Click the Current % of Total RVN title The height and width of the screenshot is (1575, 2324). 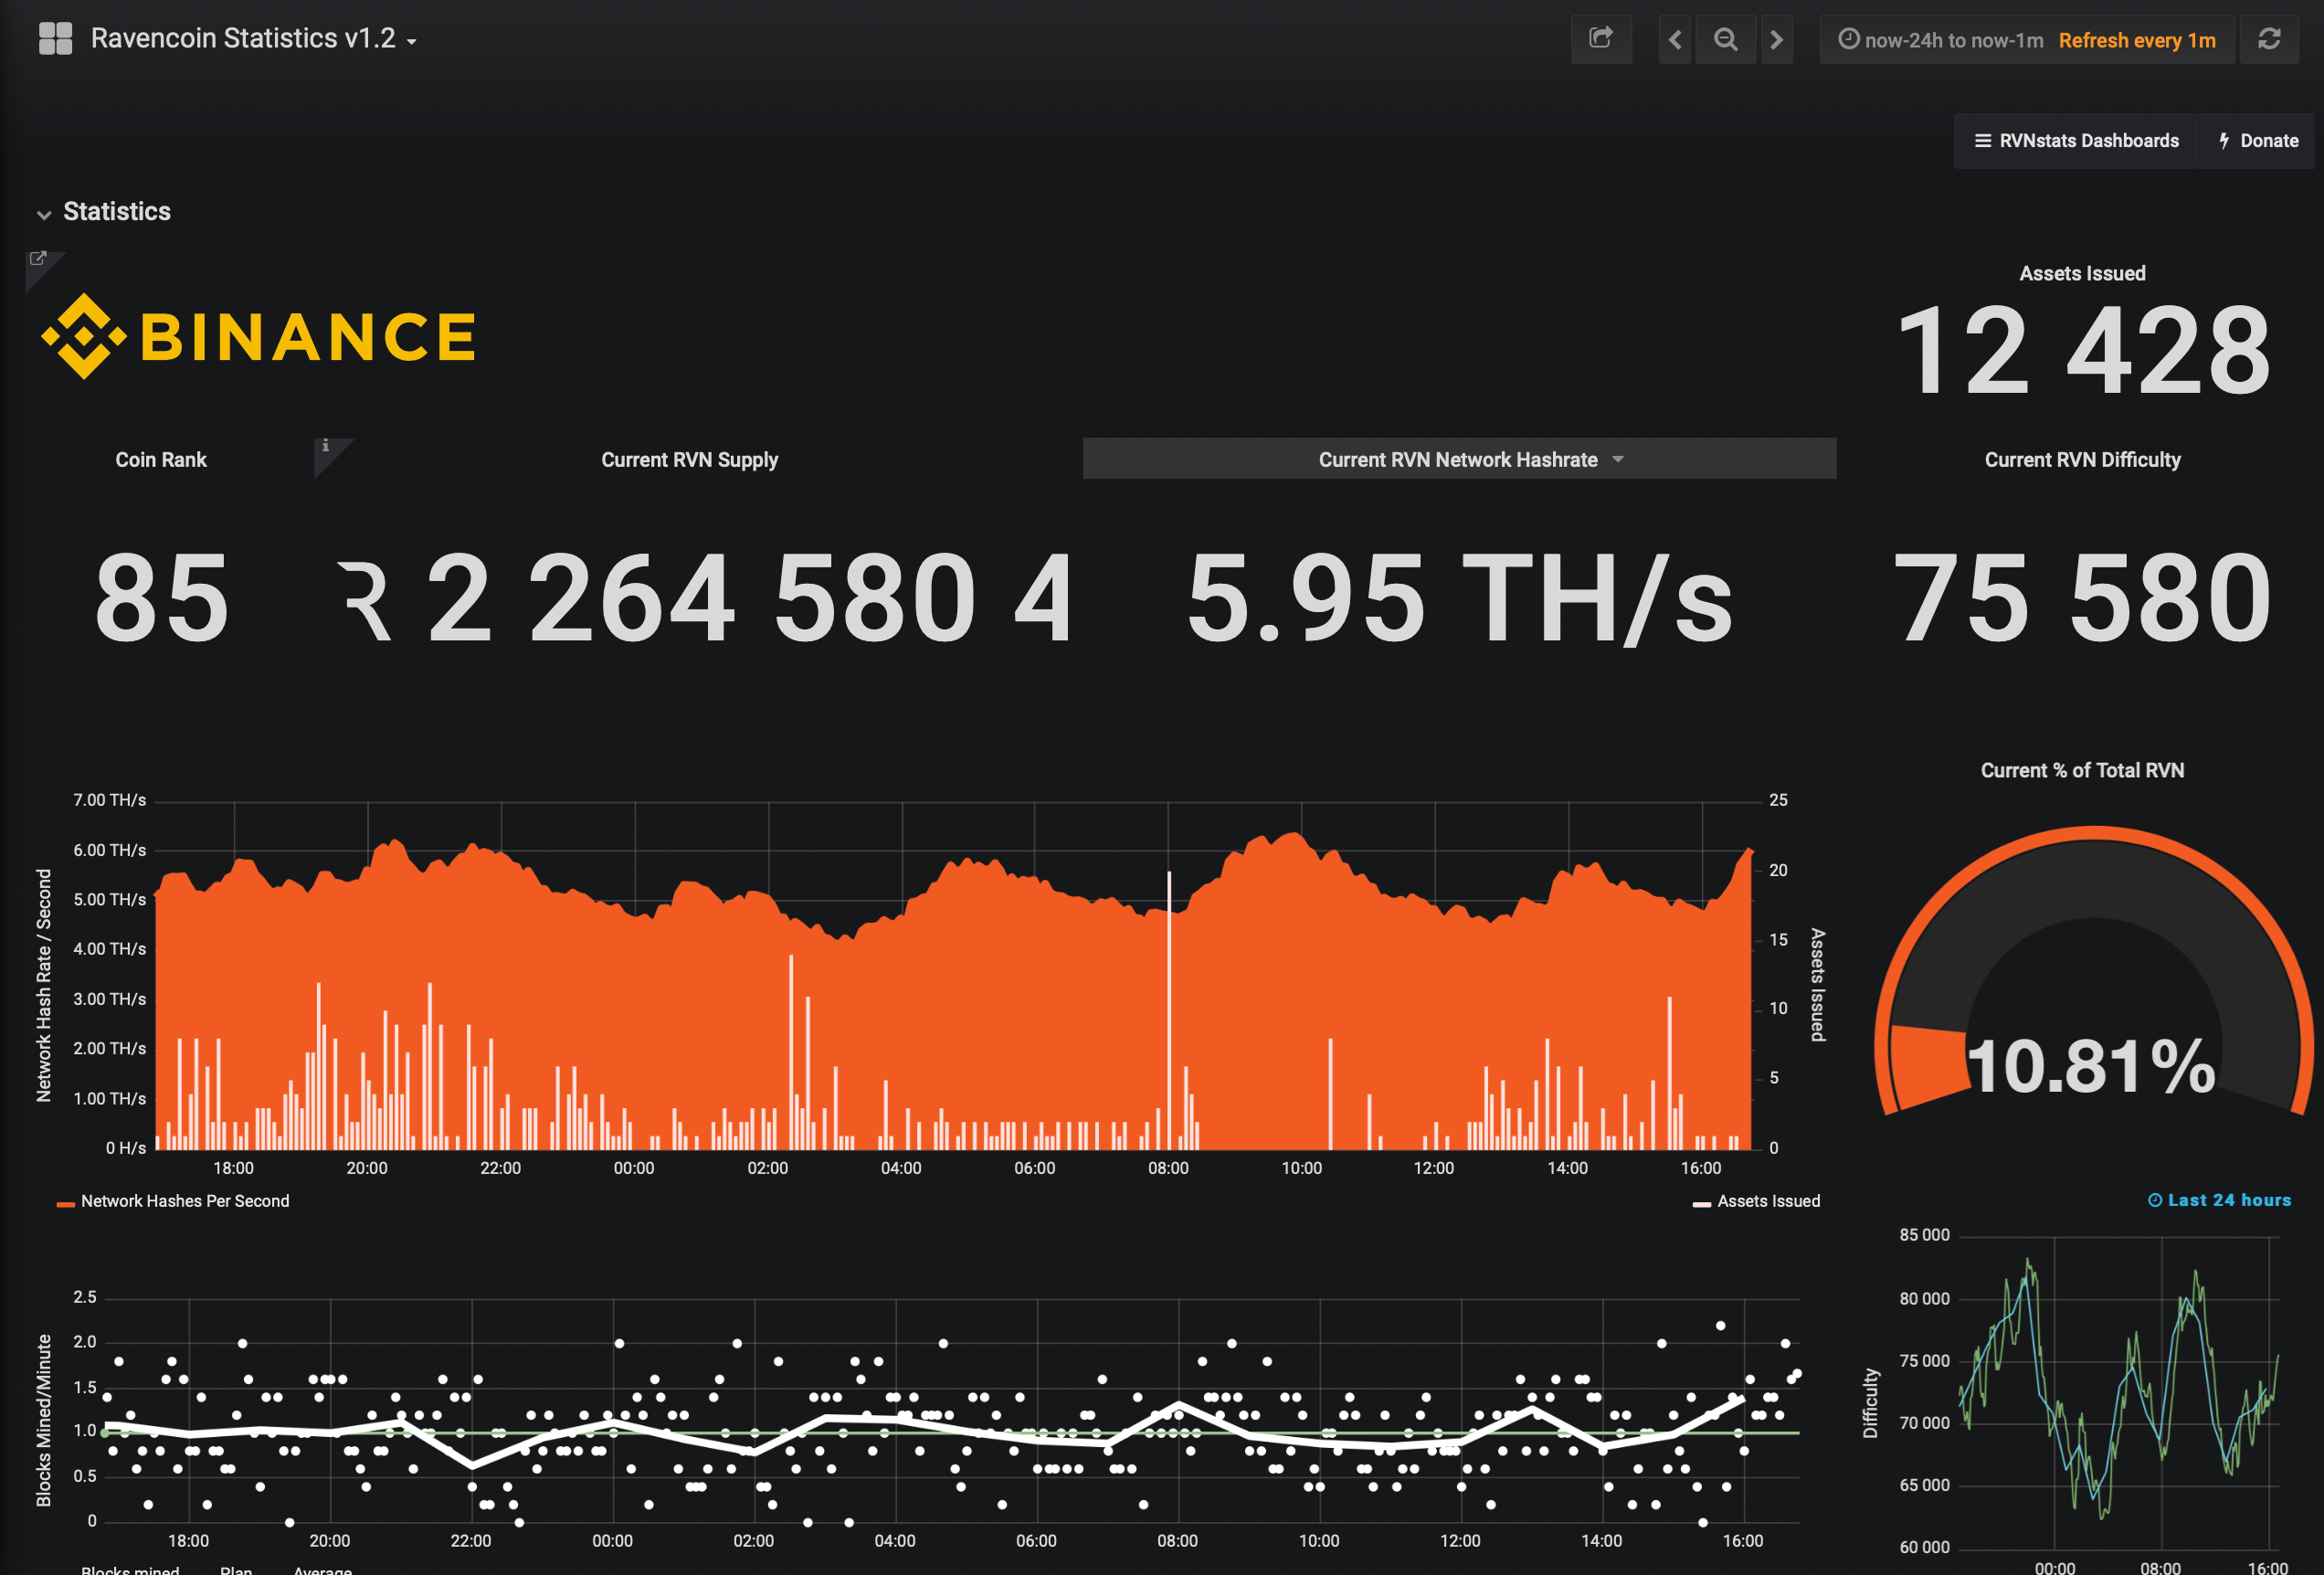(2082, 770)
